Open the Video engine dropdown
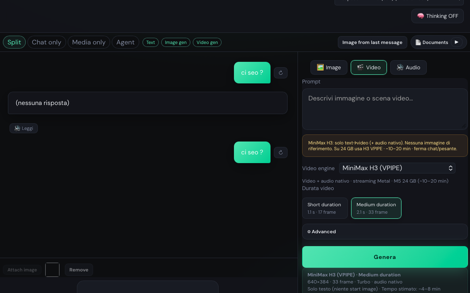 coord(397,168)
